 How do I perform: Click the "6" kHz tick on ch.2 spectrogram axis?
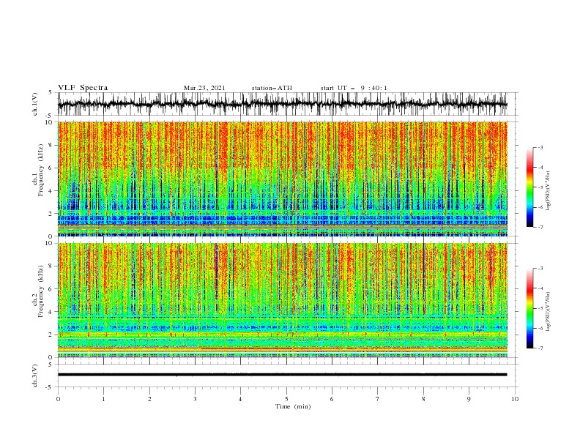pos(51,288)
